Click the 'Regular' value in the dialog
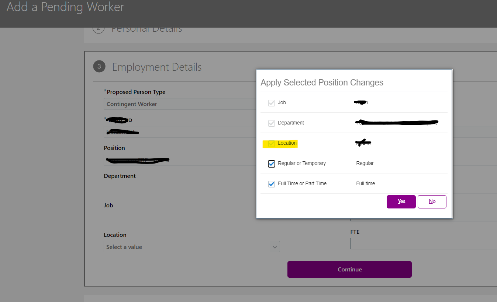The width and height of the screenshot is (497, 302). [x=365, y=163]
